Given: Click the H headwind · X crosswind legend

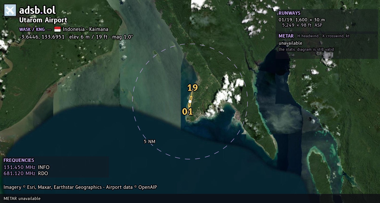Looking at the screenshot, I should tap(324, 36).
